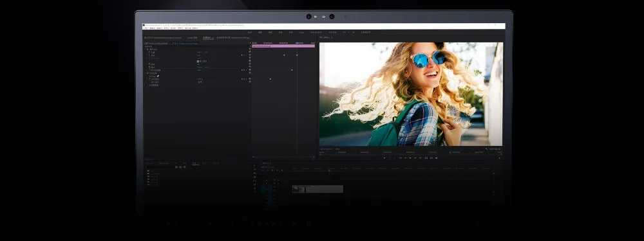Click Mark Out in Program monitor
This screenshot has width=644, height=241.
(x=395, y=158)
